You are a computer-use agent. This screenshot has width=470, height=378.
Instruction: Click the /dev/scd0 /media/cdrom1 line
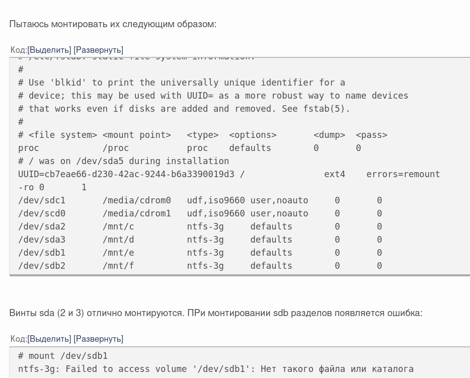click(x=200, y=213)
